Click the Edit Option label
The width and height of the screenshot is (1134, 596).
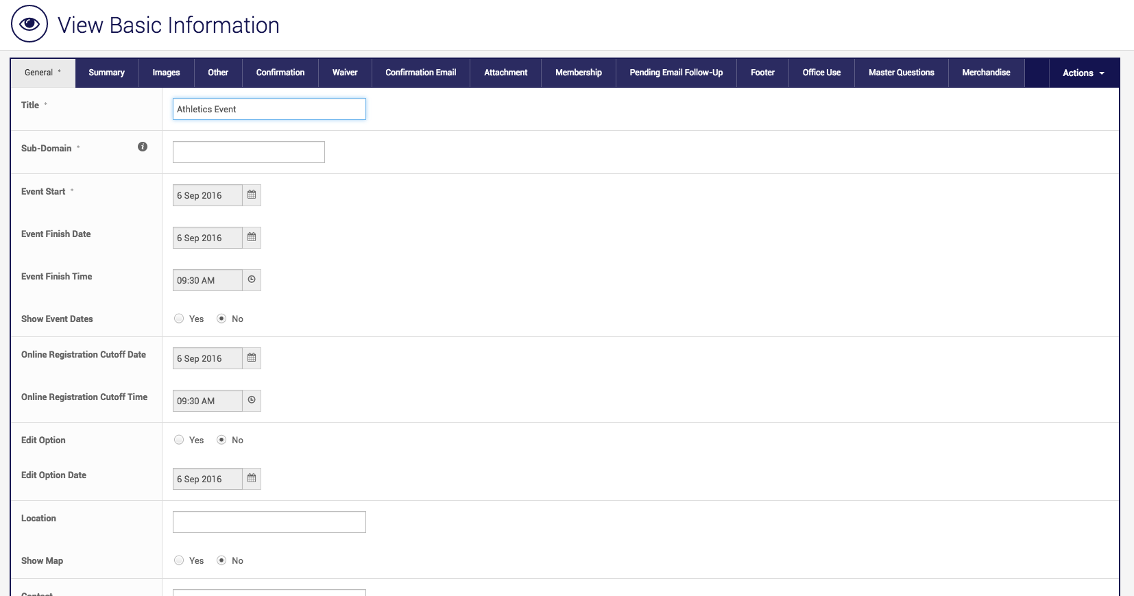[43, 440]
